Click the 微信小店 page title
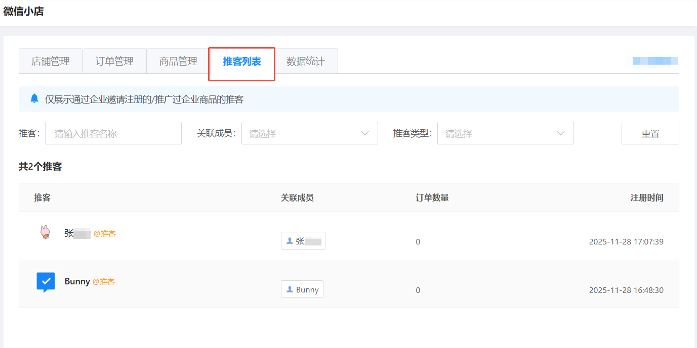 pos(24,12)
